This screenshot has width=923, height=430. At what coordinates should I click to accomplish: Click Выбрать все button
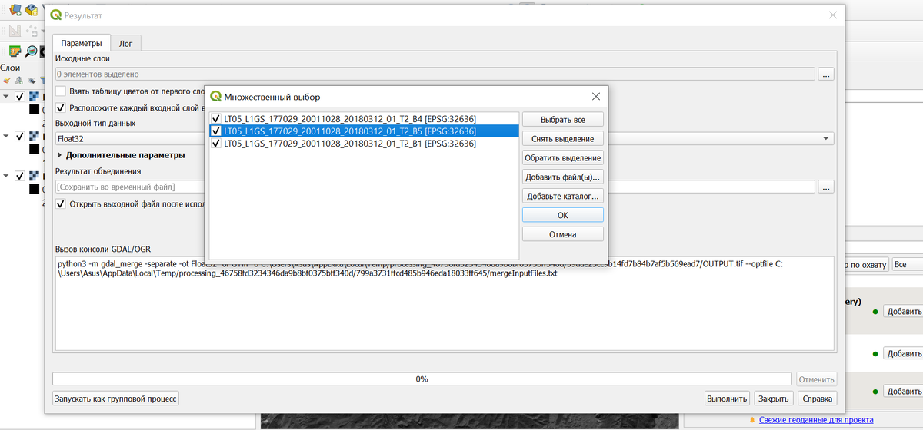point(563,120)
